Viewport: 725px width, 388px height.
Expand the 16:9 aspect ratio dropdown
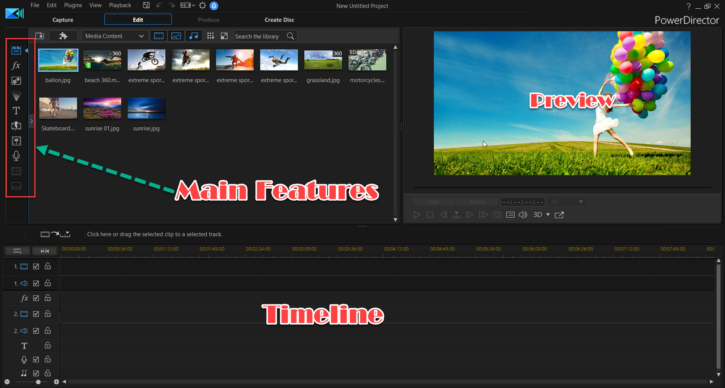[188, 5]
